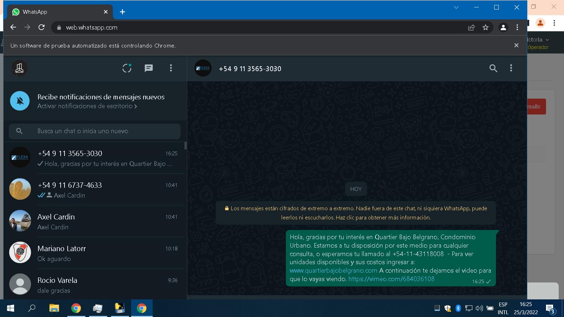Open chat with +54 9 11 6737-4633
Screen dimensions: 564x317
94,189
